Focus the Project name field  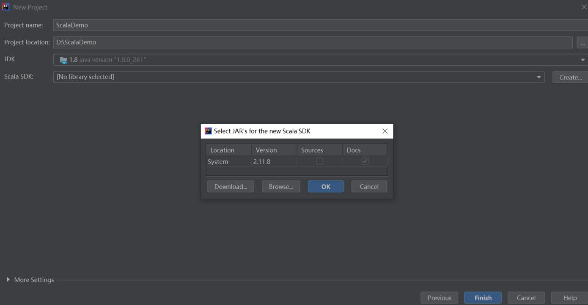tap(320, 25)
